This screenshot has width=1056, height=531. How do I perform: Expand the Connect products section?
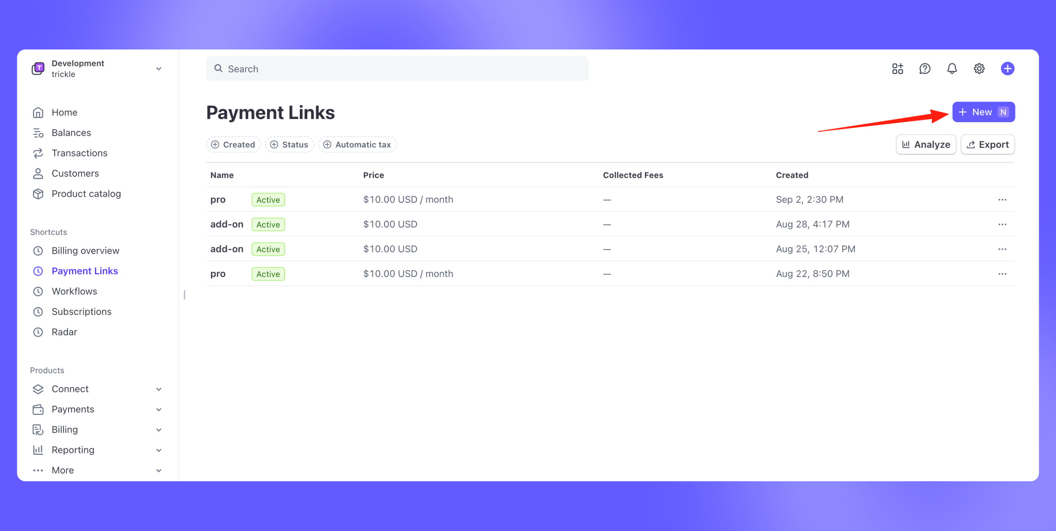(159, 389)
